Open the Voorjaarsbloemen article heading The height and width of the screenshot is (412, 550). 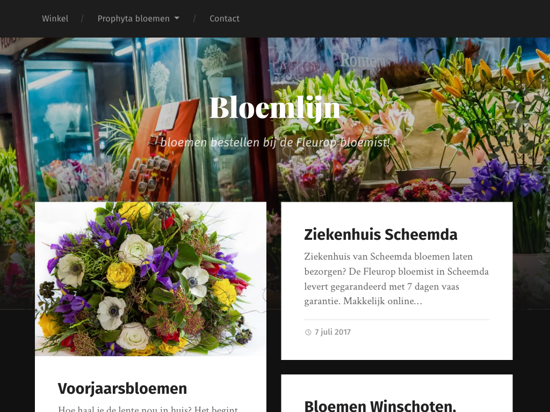point(122,388)
